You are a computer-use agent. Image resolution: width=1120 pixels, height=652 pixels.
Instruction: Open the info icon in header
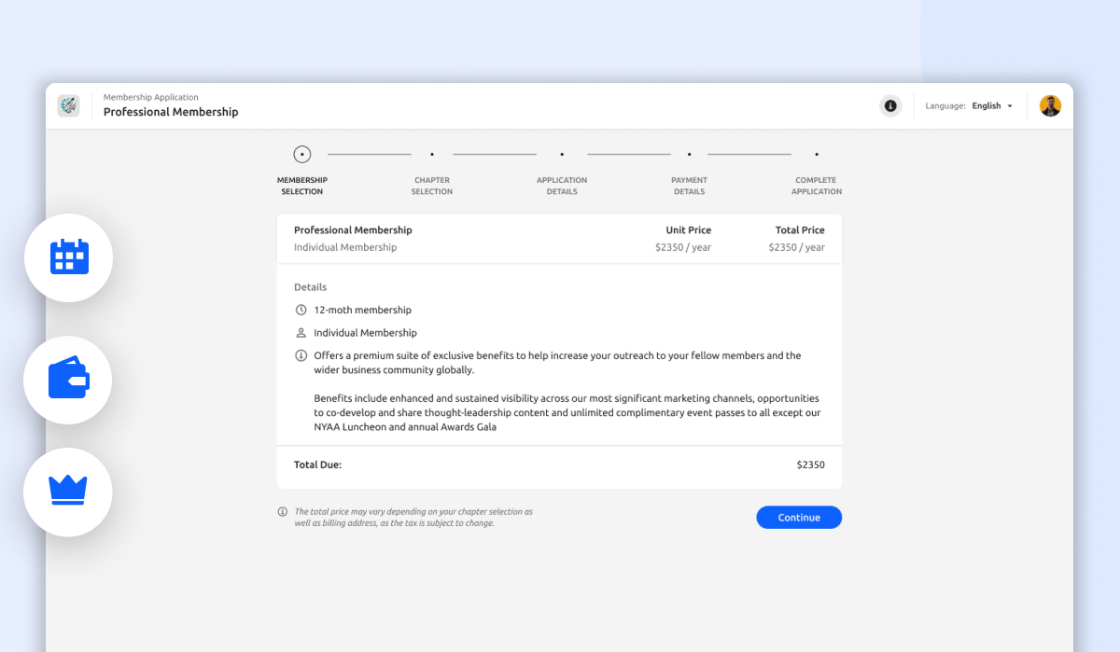[x=890, y=106]
